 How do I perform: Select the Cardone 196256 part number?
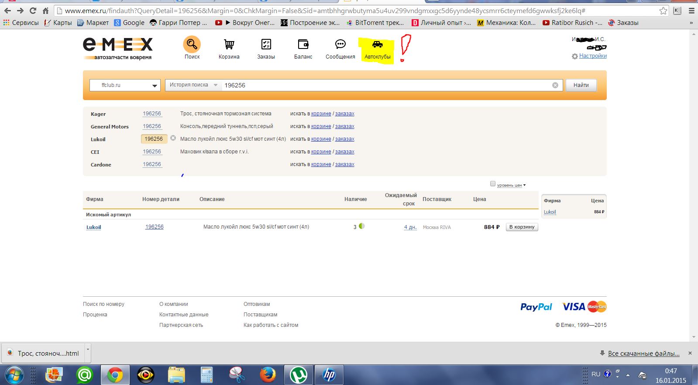[x=152, y=164]
